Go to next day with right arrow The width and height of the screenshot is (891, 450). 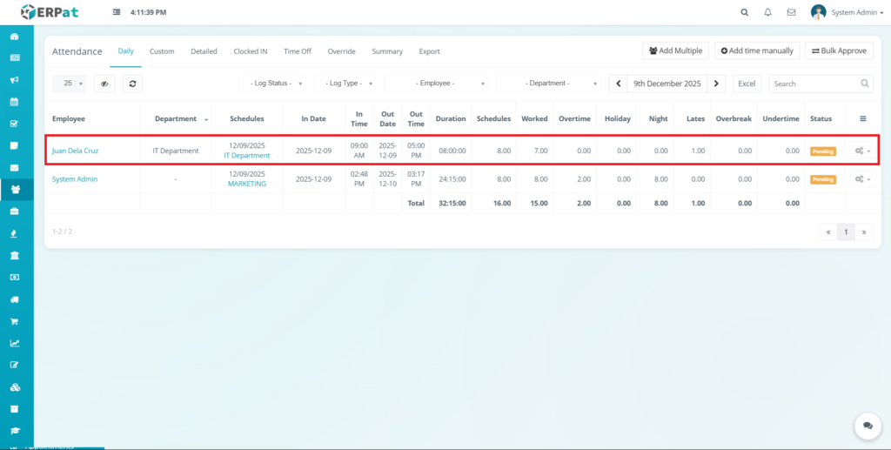click(x=716, y=84)
